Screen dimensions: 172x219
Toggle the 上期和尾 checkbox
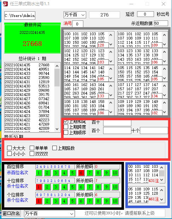click(x=66, y=122)
